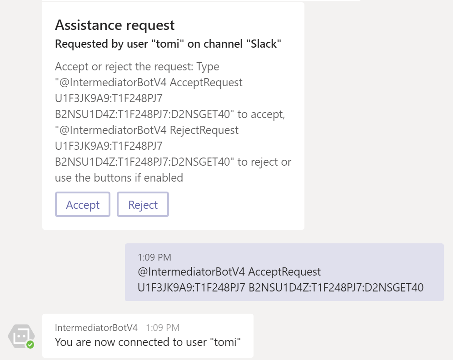
Task: Click the Accept button on the card
Action: 83,205
